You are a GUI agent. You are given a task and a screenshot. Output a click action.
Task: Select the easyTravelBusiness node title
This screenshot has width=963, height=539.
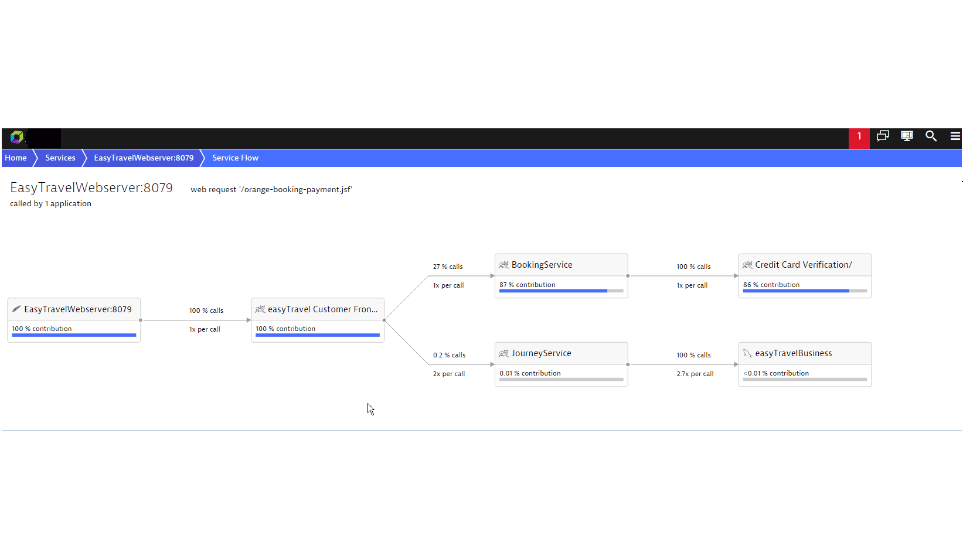794,353
